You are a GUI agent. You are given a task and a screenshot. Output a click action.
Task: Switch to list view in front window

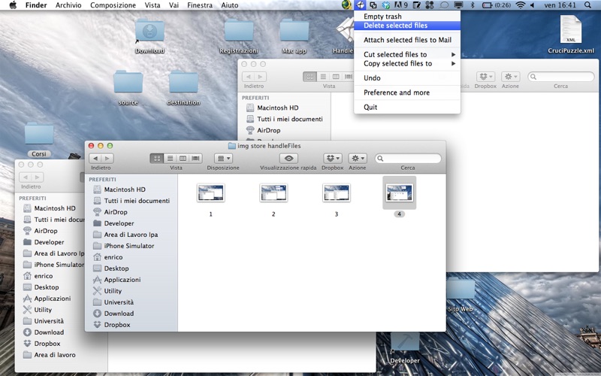pyautogui.click(x=170, y=158)
